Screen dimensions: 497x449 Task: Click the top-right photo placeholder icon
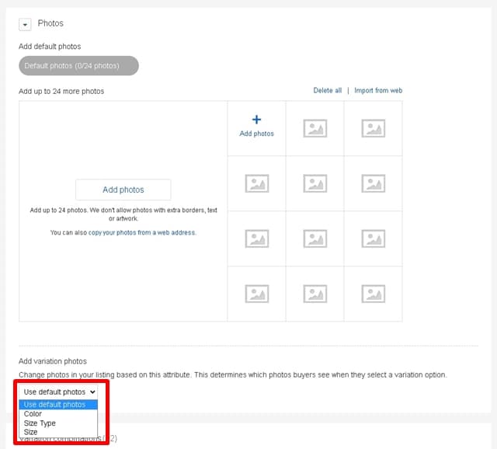(373, 128)
